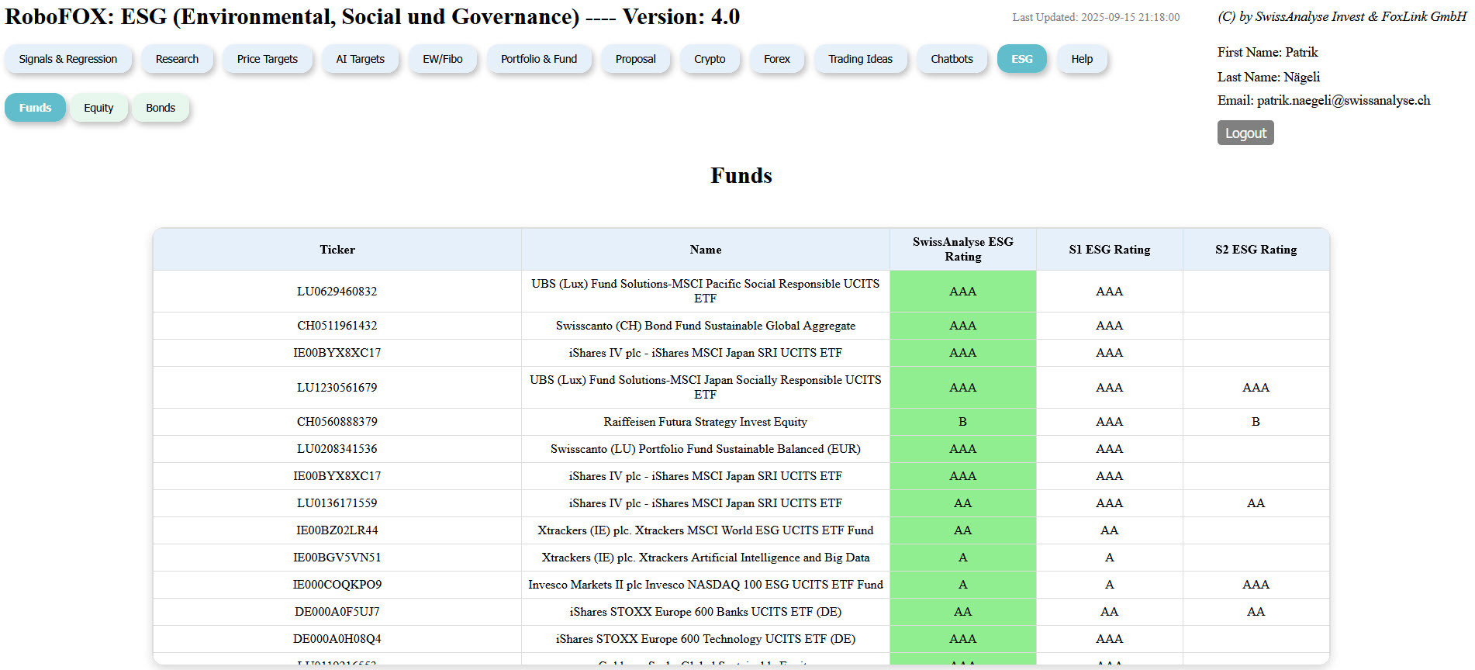Image resolution: width=1475 pixels, height=670 pixels.
Task: Switch to the Bonds sub-tab
Action: 161,108
